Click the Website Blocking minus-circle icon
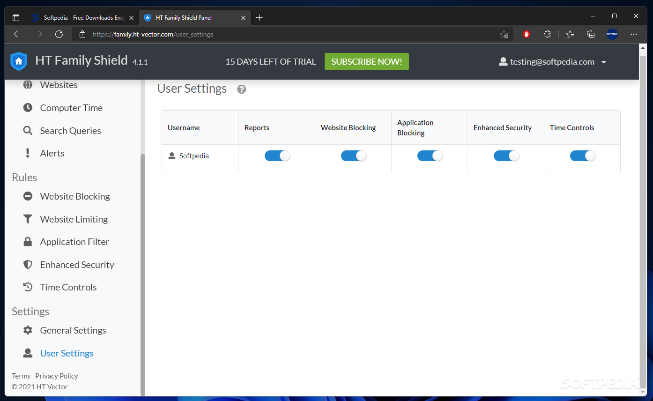653x401 pixels. tap(28, 196)
